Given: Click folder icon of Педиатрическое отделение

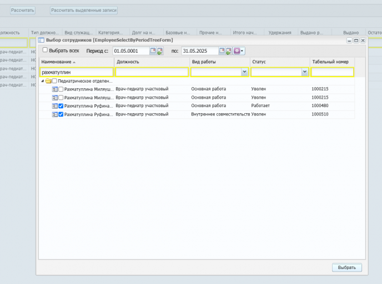Looking at the screenshot, I should [48, 81].
